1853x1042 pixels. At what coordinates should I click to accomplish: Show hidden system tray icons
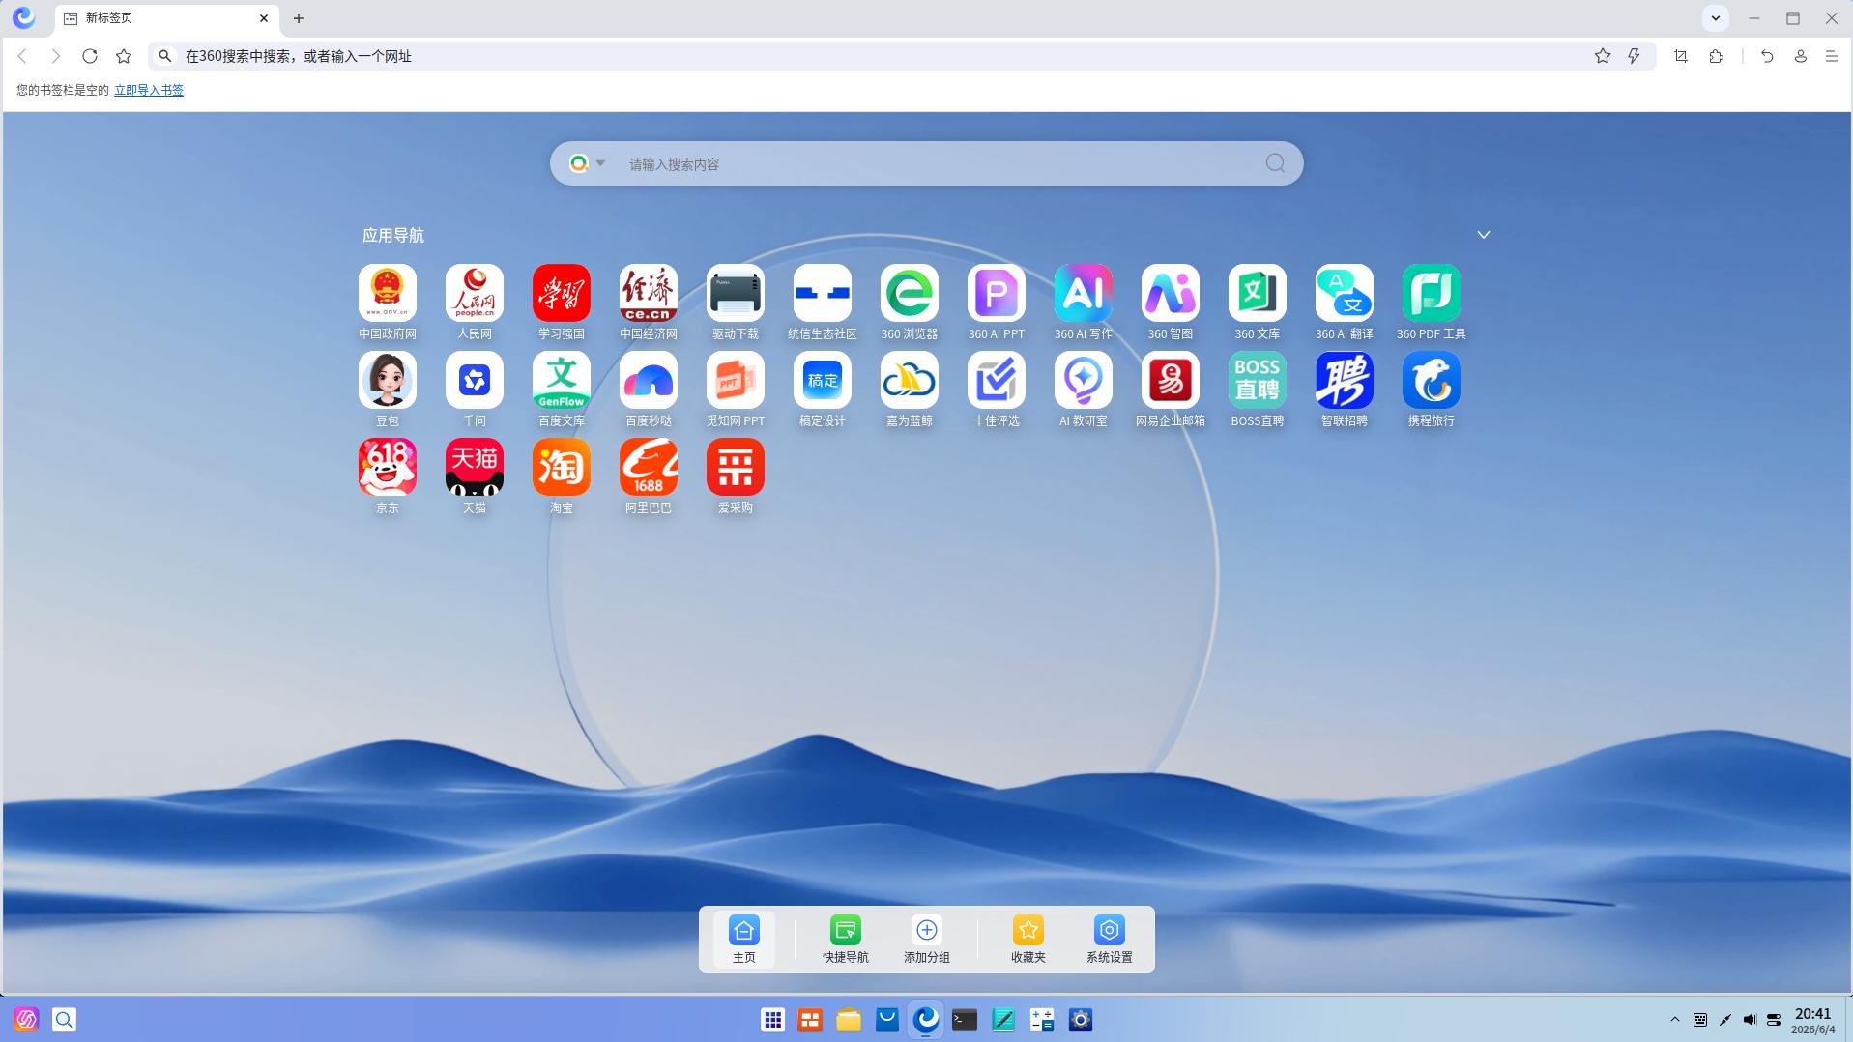pos(1675,1020)
